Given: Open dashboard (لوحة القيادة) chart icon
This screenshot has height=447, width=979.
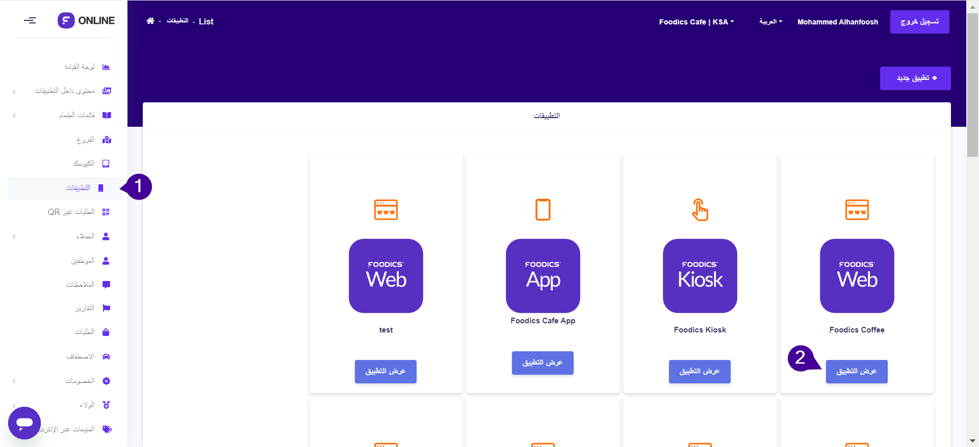Looking at the screenshot, I should (106, 67).
